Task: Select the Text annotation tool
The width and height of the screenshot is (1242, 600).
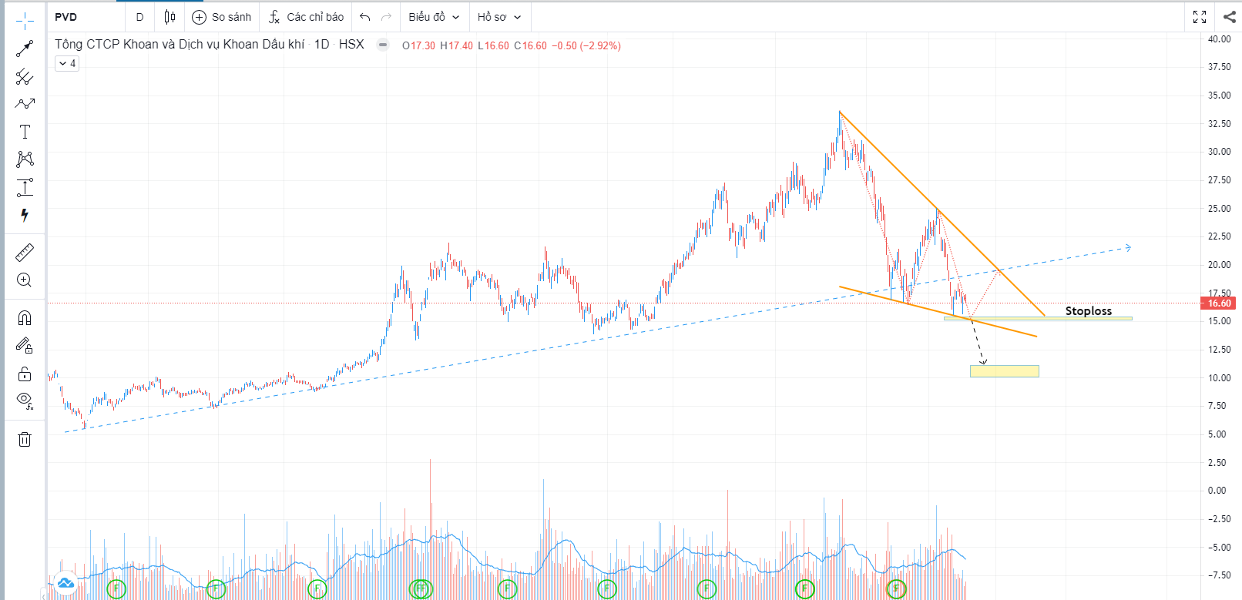Action: pyautogui.click(x=25, y=132)
